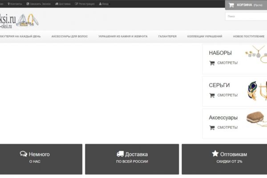This screenshot has height=178, width=267.
Task: Click the Контакты map pin icon
Action: coord(9,4)
